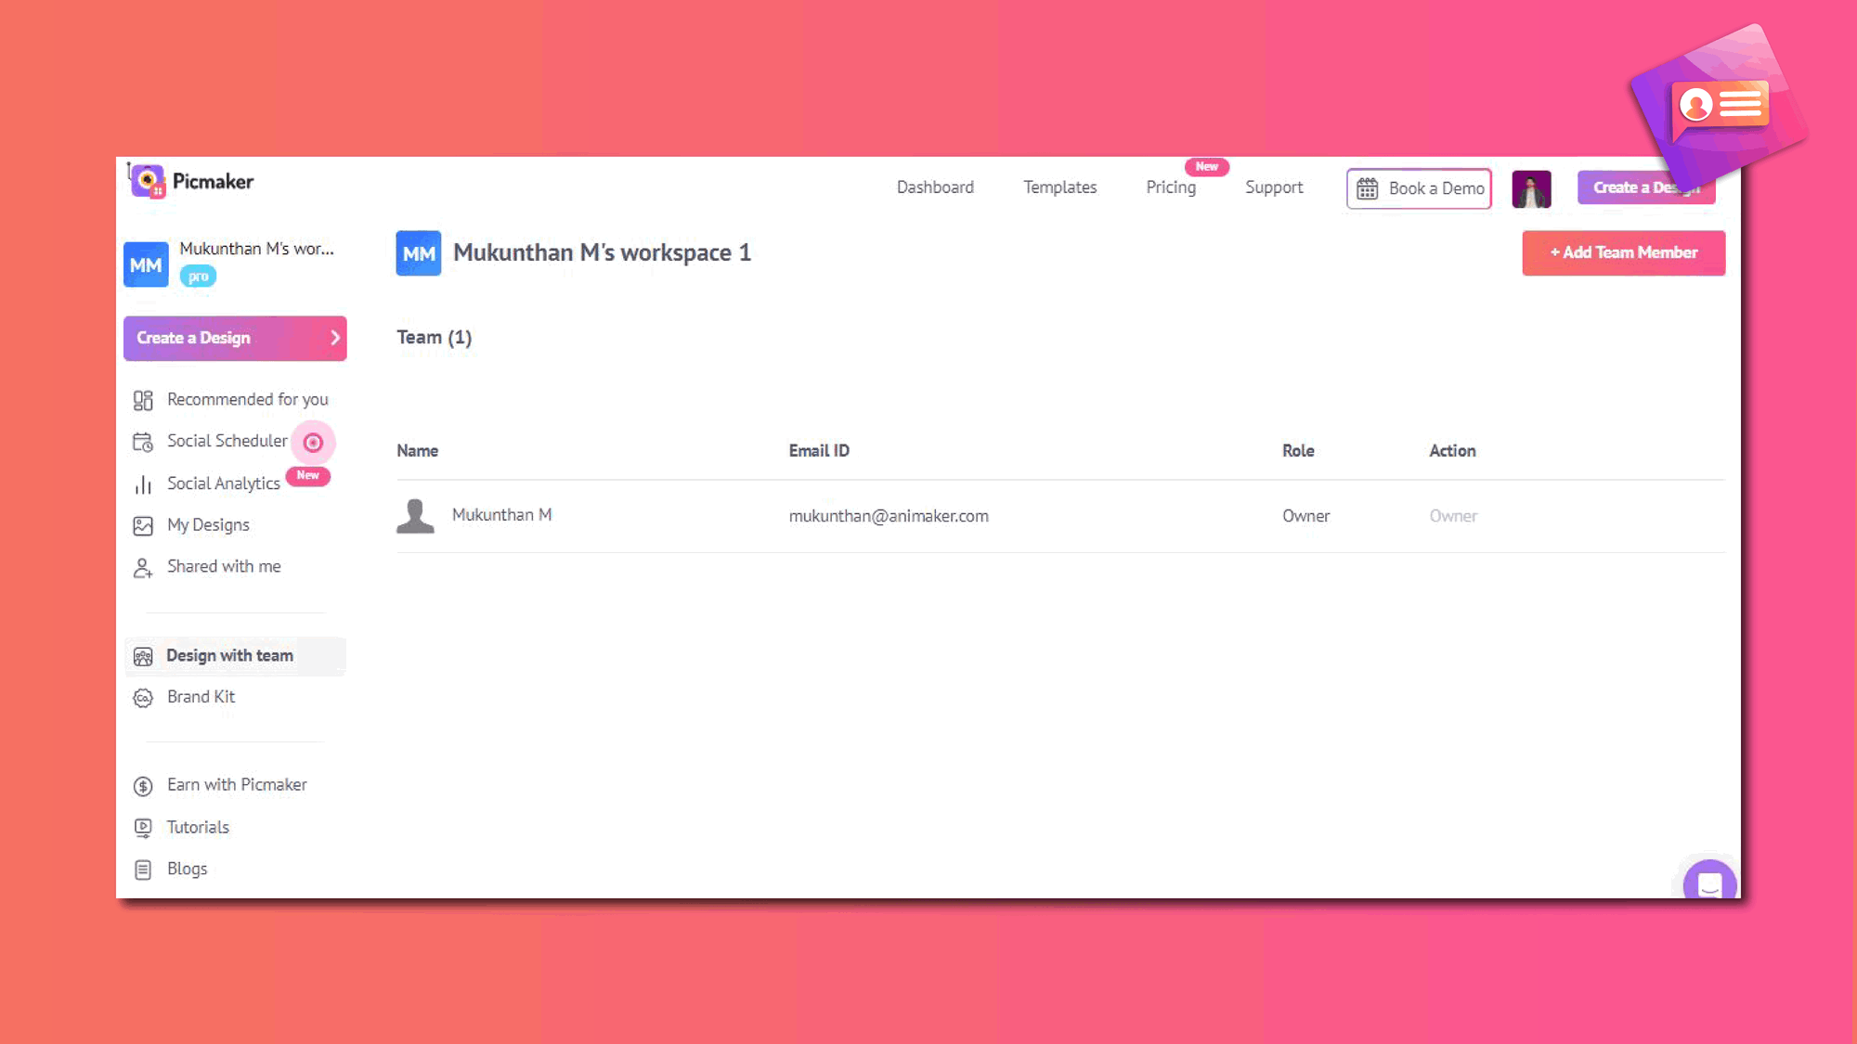Click Mukunthan M's avatar silhouette in team row
This screenshot has height=1044, width=1857.
(415, 516)
